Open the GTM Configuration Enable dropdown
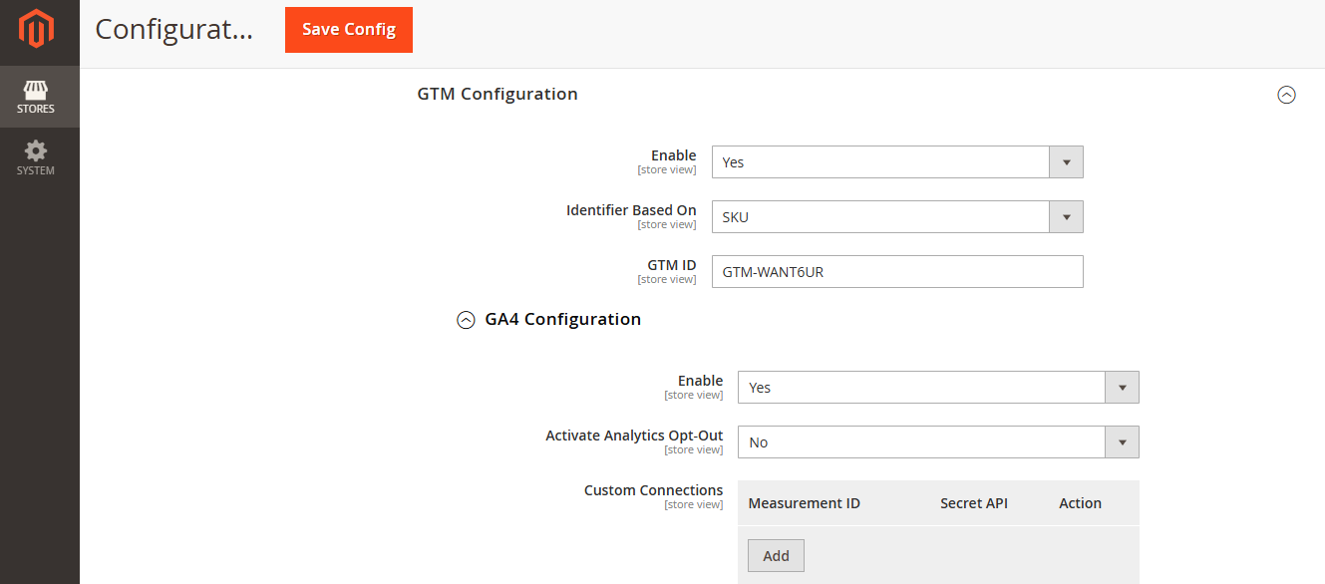1325x584 pixels. pos(896,162)
